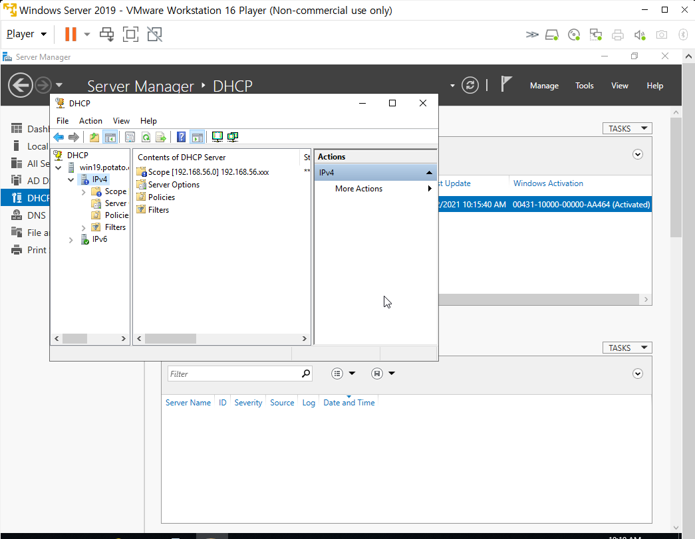This screenshot has height=539, width=695.
Task: Select Policies in contents list
Action: coord(162,197)
